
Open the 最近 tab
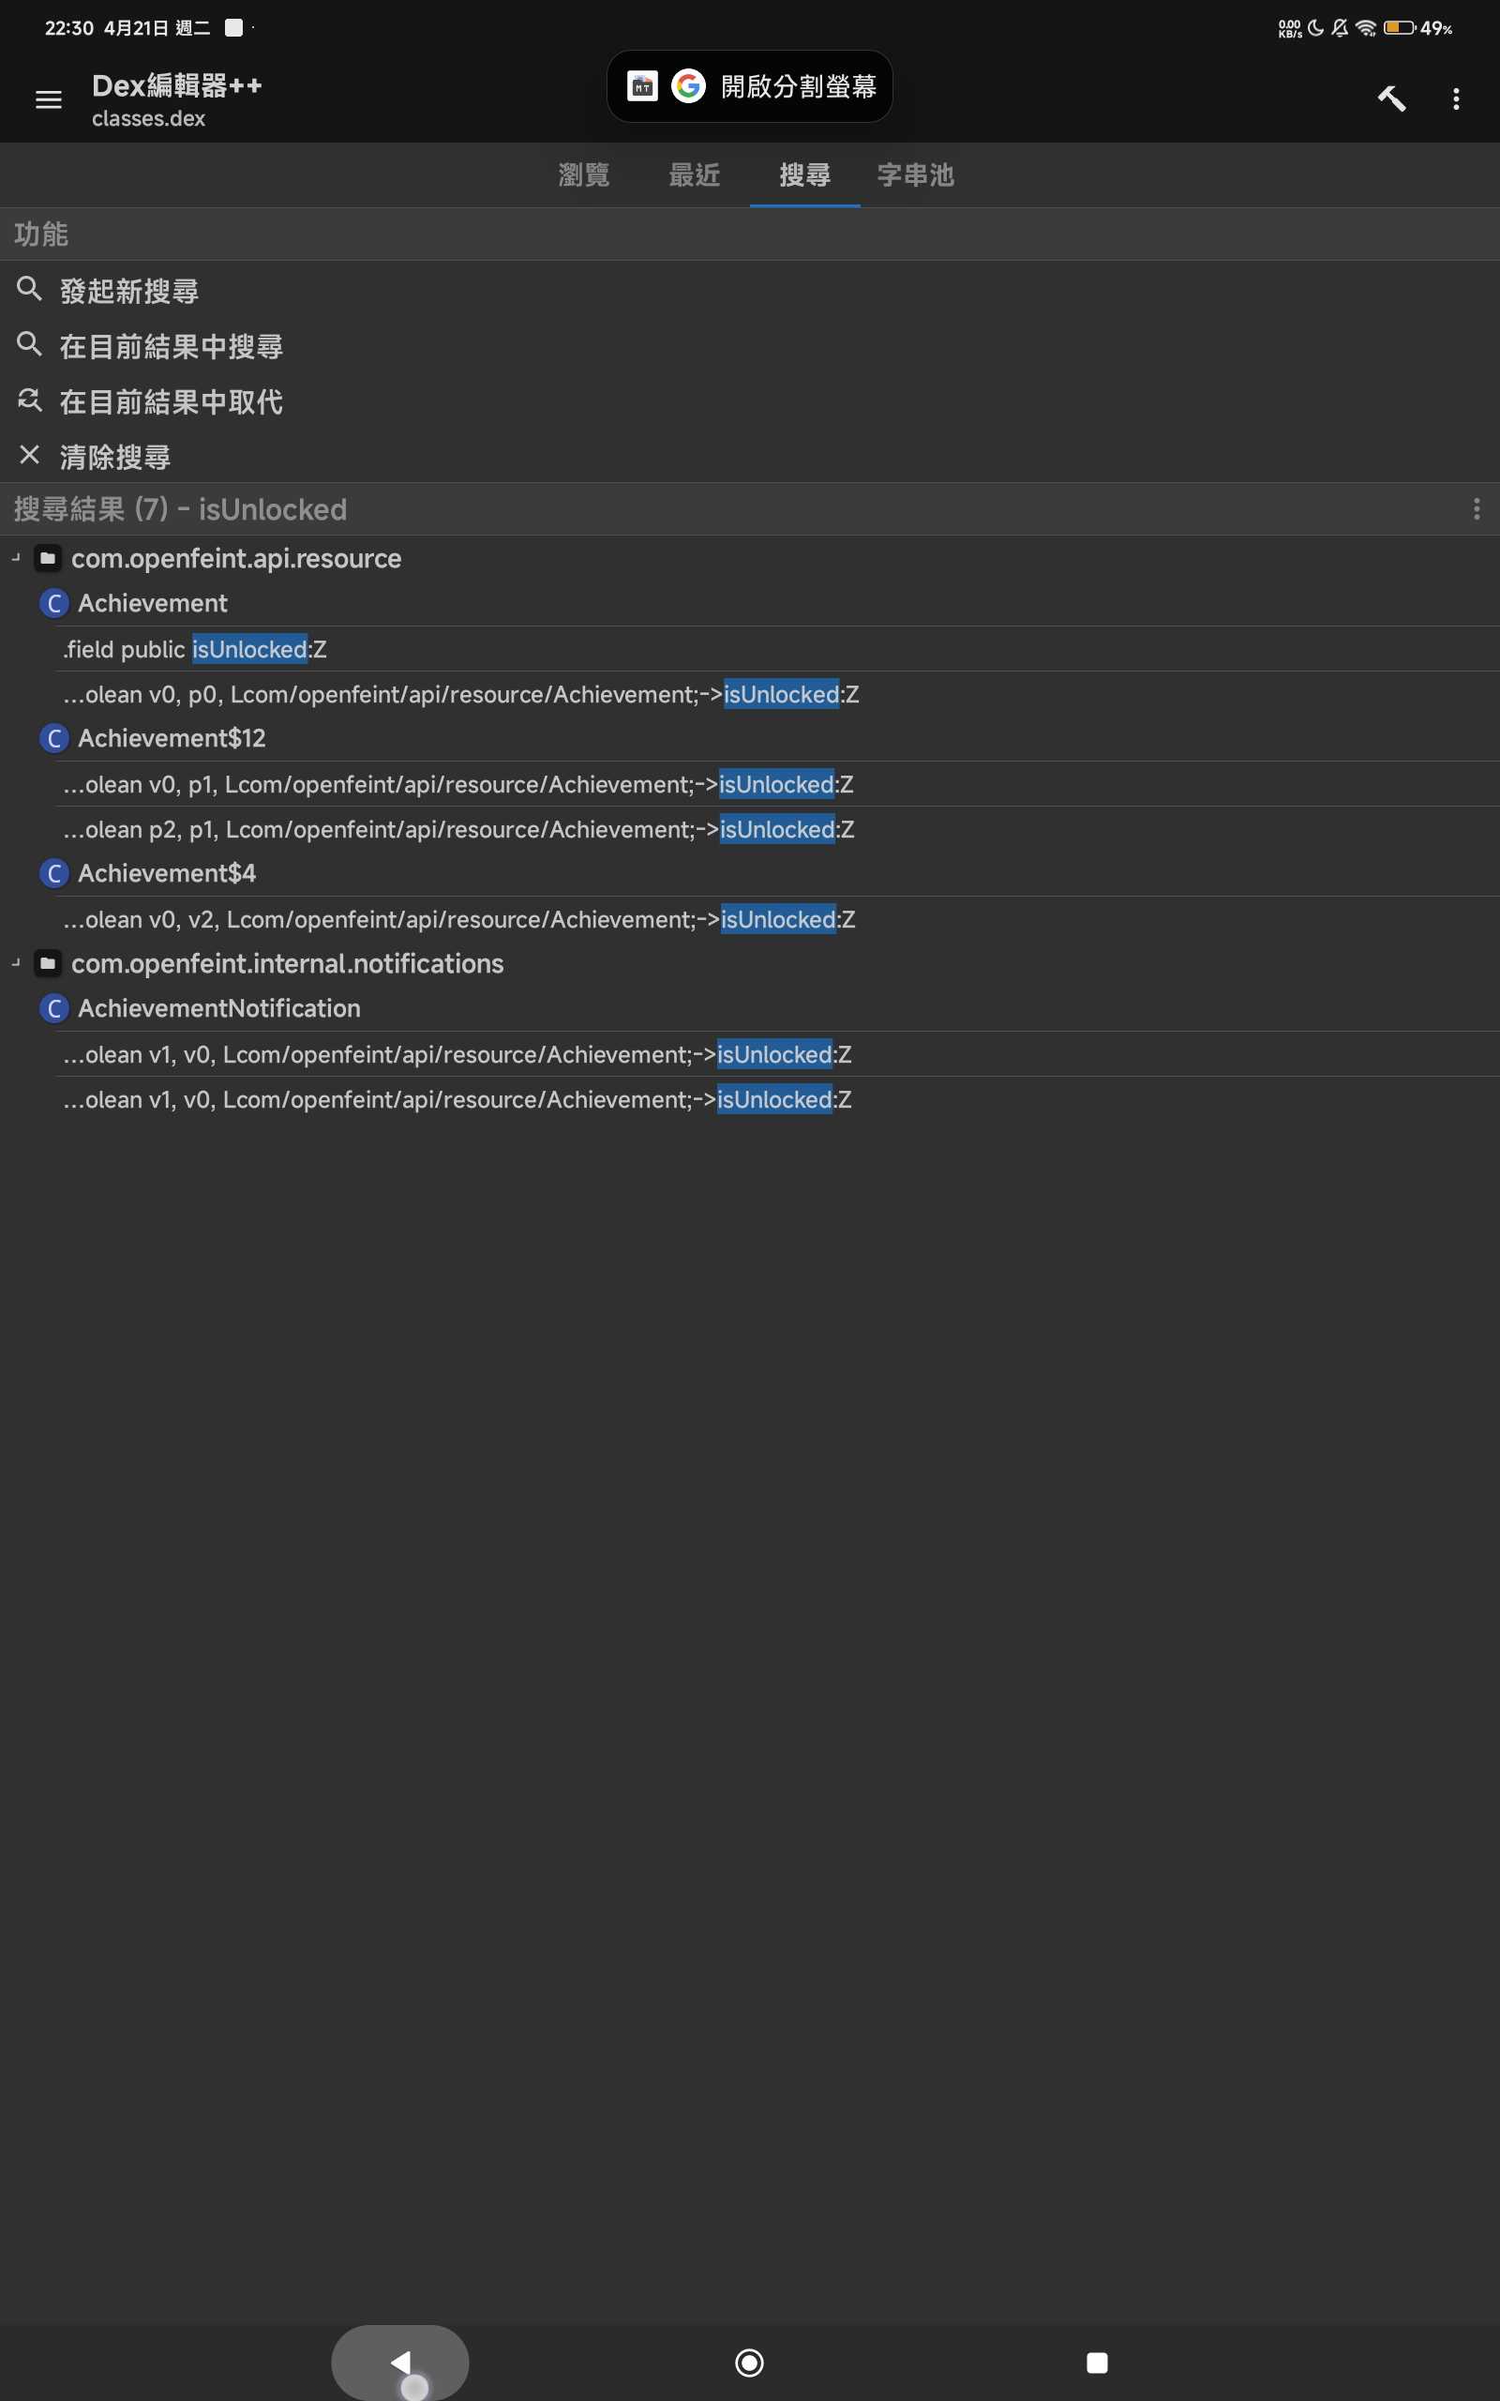(x=694, y=175)
